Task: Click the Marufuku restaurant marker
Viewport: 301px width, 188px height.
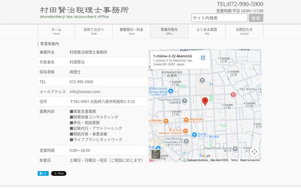Action: click(x=186, y=120)
